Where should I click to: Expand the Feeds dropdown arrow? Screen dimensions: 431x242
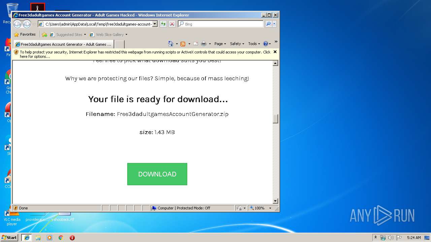point(189,44)
